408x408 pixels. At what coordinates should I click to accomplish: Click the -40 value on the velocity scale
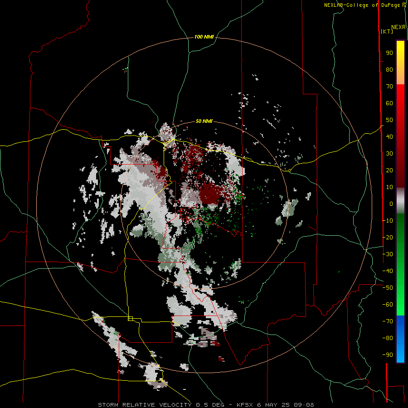388,271
